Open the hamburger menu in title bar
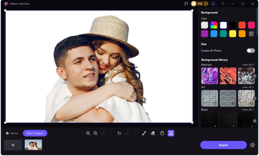The height and width of the screenshot is (156, 259). 223,4
